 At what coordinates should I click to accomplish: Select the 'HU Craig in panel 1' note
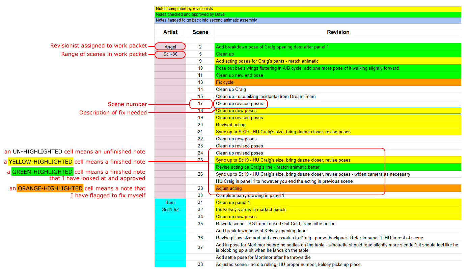[338, 181]
